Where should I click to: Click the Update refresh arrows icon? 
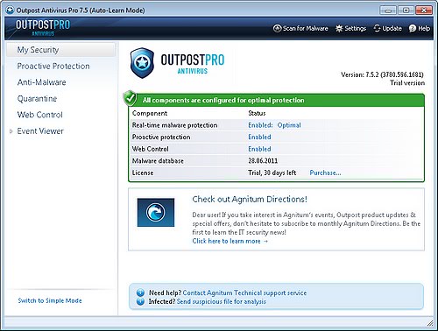(x=378, y=28)
